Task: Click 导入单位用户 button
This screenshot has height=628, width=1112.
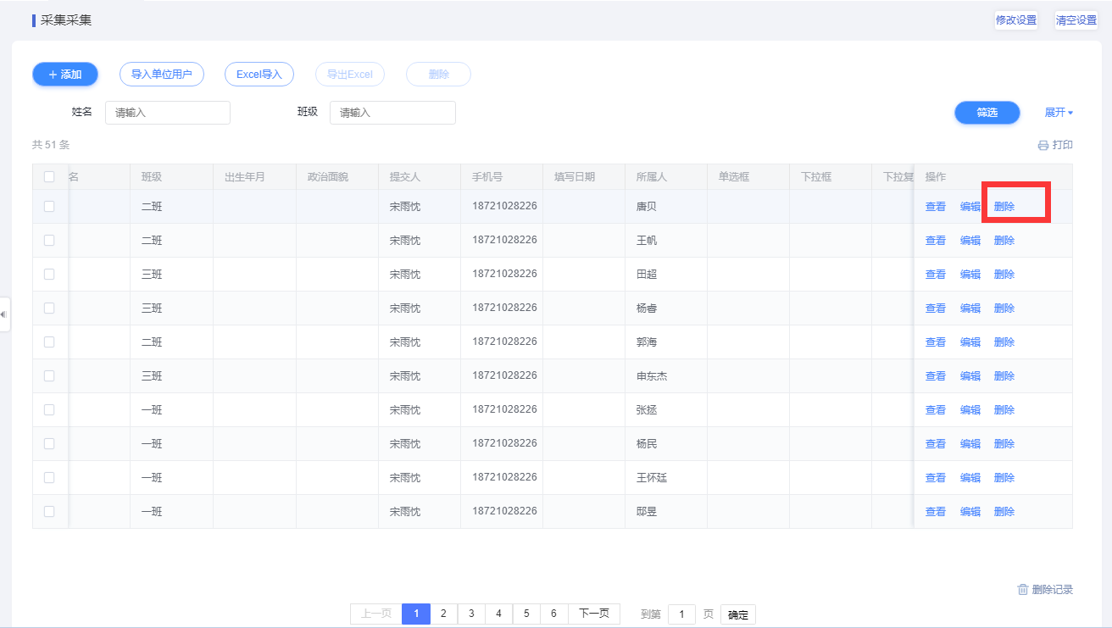Action: [161, 75]
